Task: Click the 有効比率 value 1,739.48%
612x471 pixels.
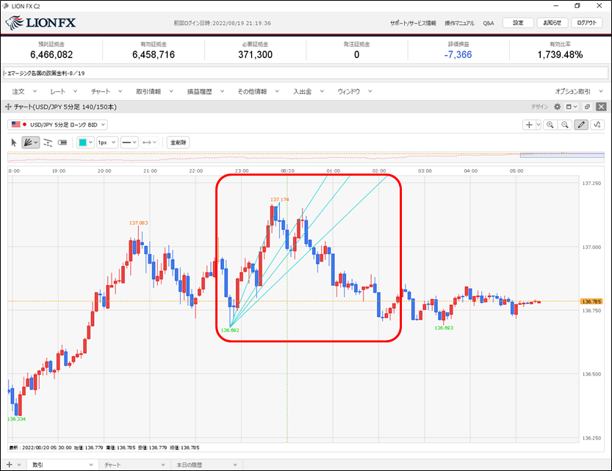Action: 560,54
